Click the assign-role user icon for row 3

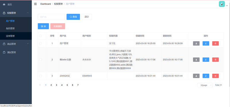click(x=196, y=76)
